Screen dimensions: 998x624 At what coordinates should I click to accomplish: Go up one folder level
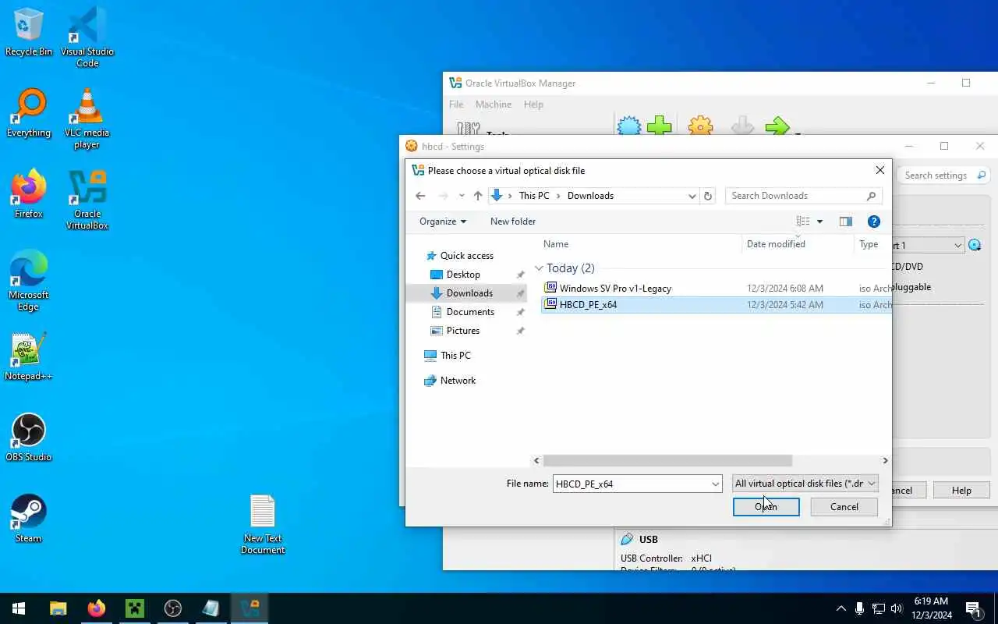478,196
